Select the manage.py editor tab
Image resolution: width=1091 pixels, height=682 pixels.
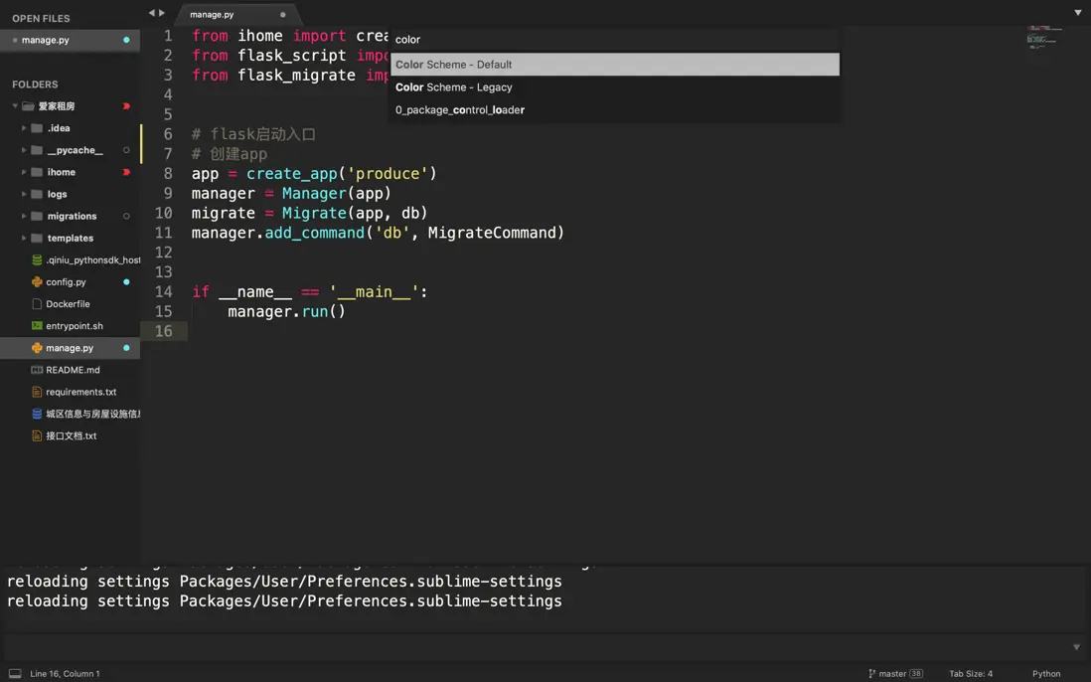coord(236,15)
